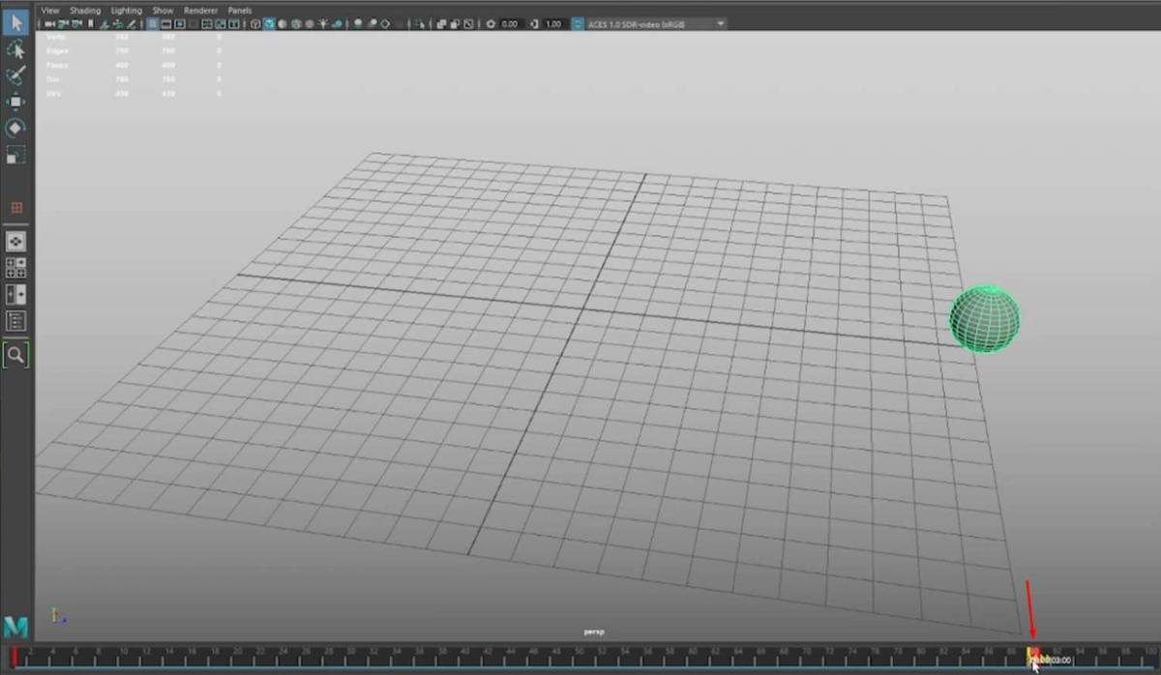
Task: Switch to four-view panel layout
Action: pos(15,268)
